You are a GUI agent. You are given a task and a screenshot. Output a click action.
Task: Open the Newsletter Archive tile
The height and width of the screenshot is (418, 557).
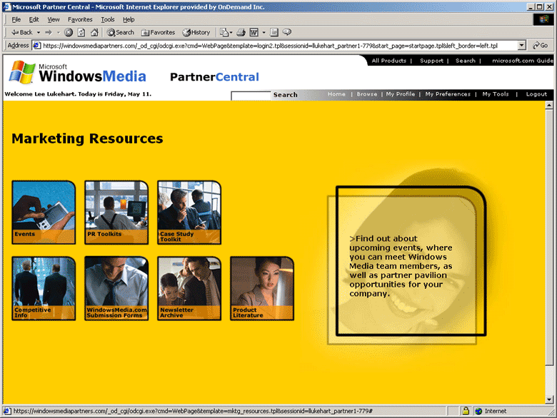[x=189, y=288]
